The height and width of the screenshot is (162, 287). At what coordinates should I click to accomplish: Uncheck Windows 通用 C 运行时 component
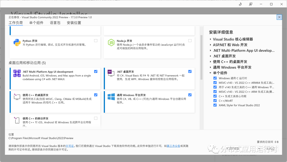coord(215,78)
